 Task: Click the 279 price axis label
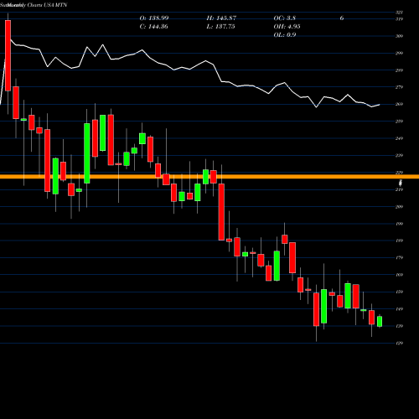[x=399, y=87]
